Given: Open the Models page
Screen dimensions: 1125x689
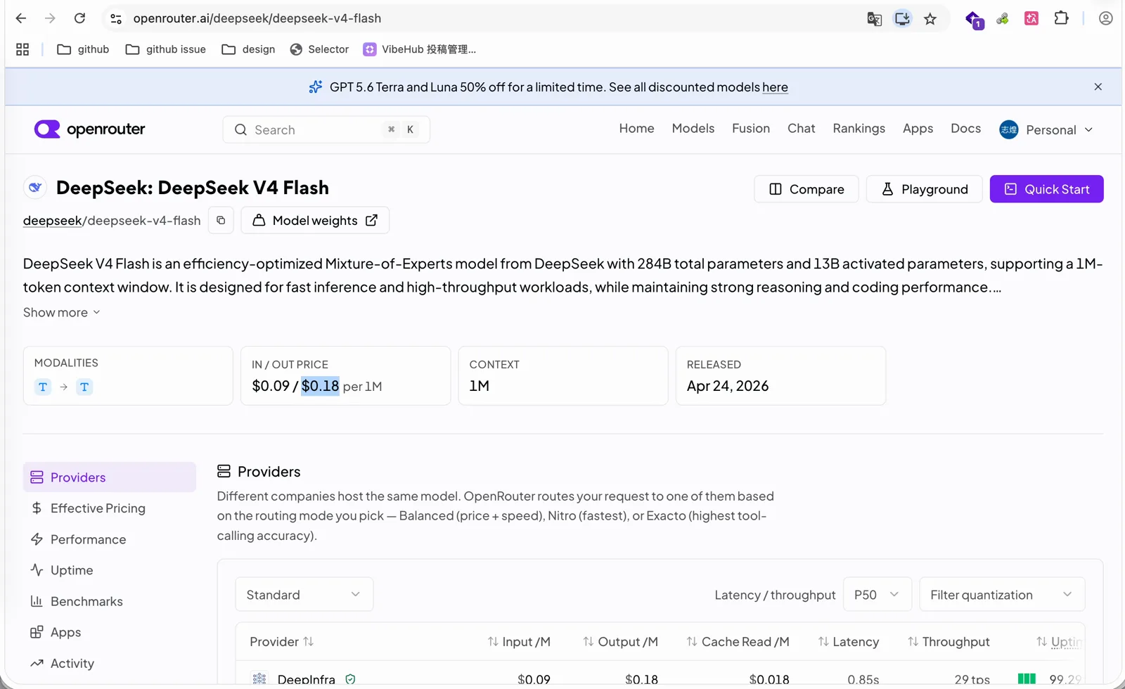Looking at the screenshot, I should point(693,129).
